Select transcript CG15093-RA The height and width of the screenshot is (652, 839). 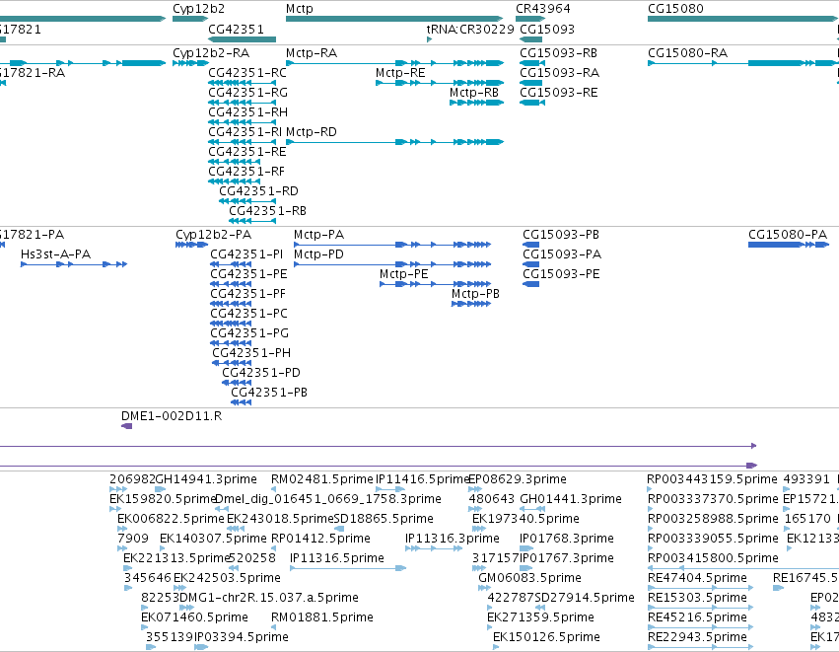559,73
